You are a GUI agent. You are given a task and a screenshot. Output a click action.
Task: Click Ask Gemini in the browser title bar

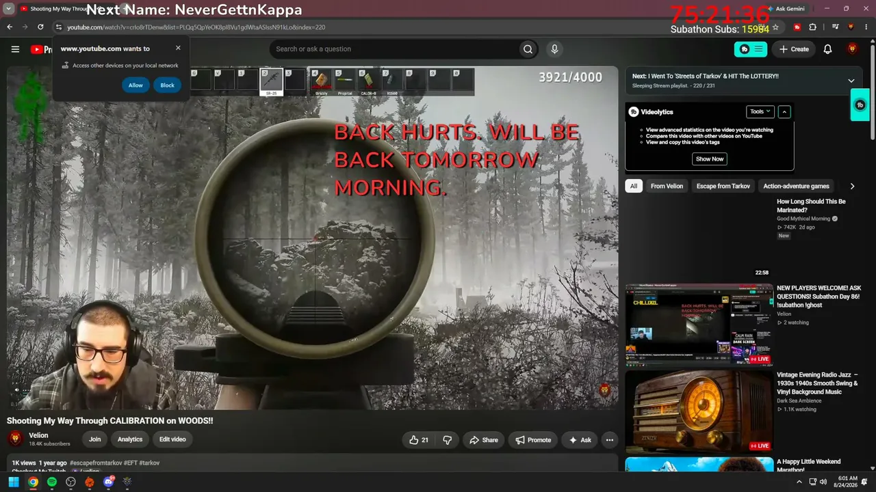tap(786, 9)
